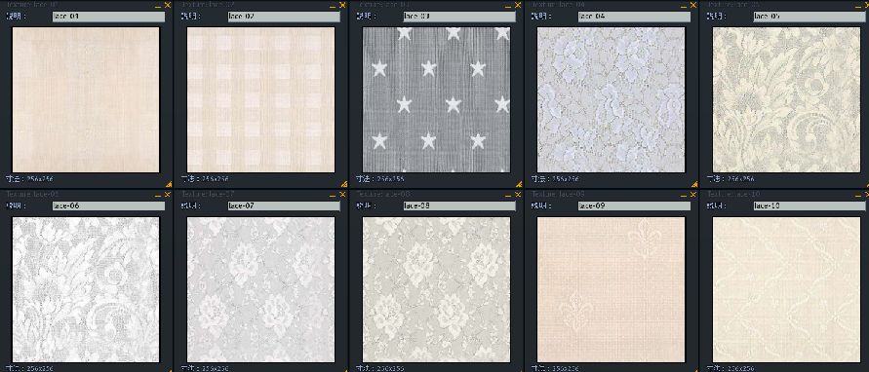
Task: Close the lace-03 texture panel
Action: [518, 5]
